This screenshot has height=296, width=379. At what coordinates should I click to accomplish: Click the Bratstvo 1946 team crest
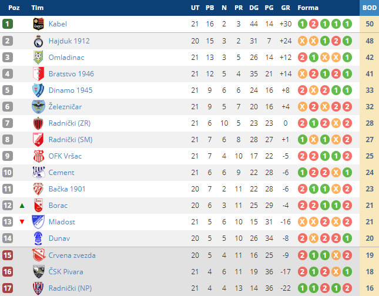(39, 74)
